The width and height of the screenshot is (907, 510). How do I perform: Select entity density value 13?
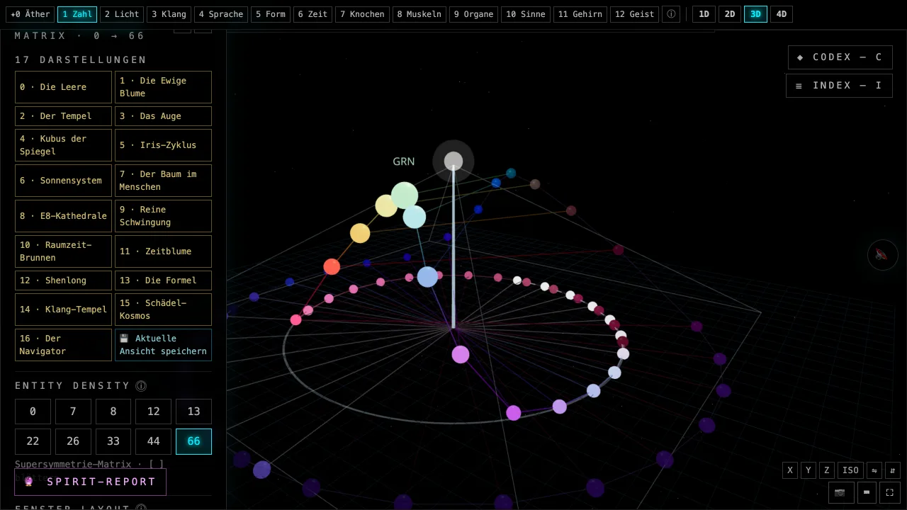[x=193, y=412]
